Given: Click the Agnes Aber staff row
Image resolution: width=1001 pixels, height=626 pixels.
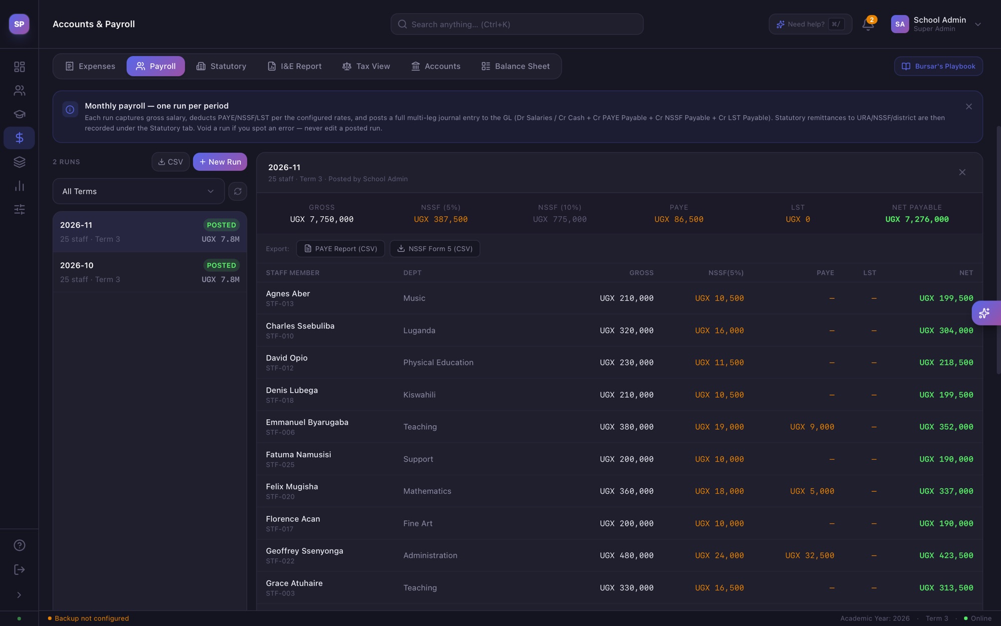Looking at the screenshot, I should [620, 298].
